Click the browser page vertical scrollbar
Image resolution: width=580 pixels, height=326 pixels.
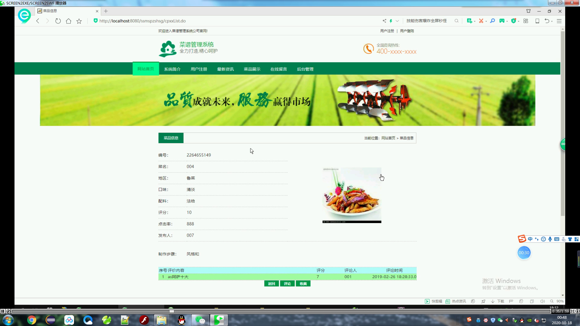(562, 124)
